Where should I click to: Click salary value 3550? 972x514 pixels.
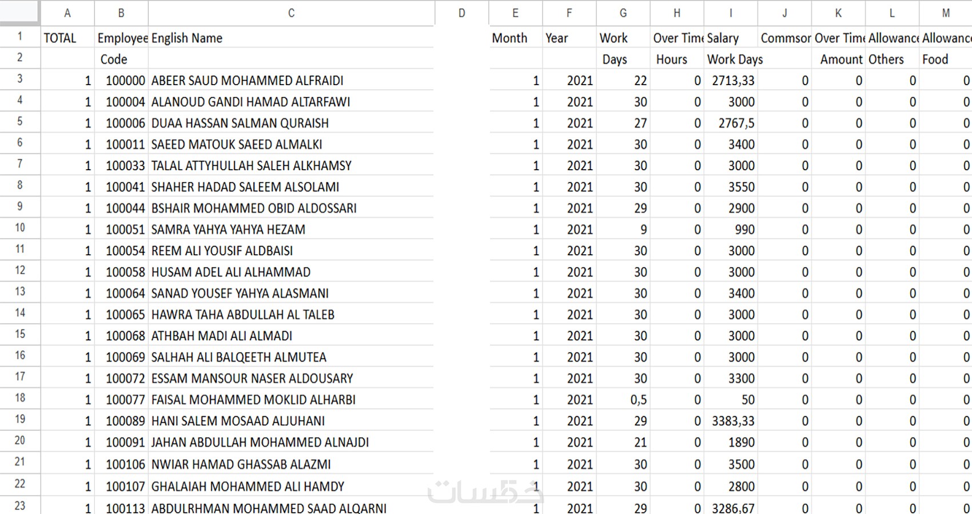(741, 187)
